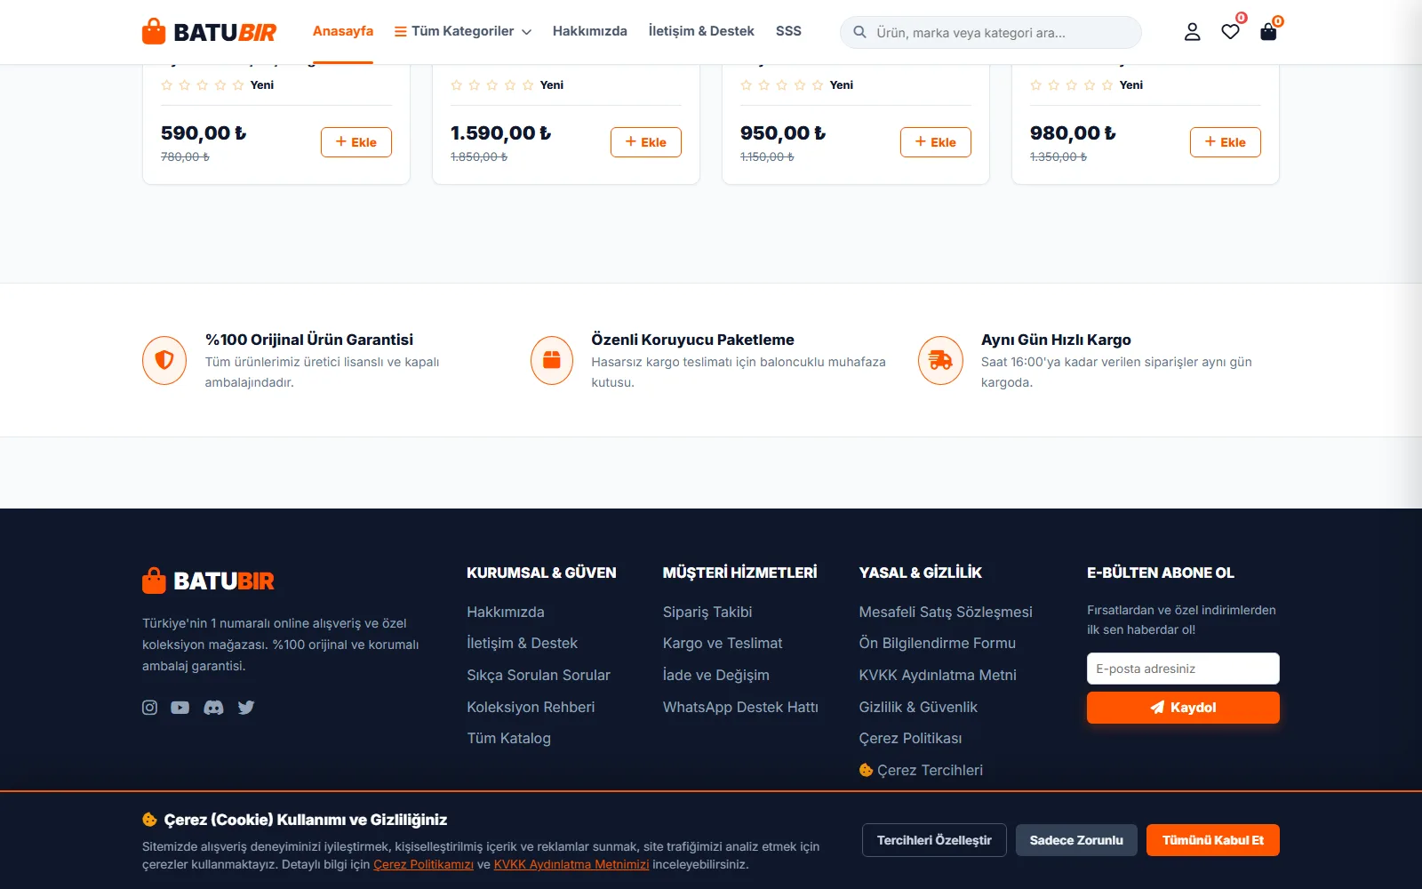Open the SSS menu item
This screenshot has height=889, width=1422.
tap(788, 31)
